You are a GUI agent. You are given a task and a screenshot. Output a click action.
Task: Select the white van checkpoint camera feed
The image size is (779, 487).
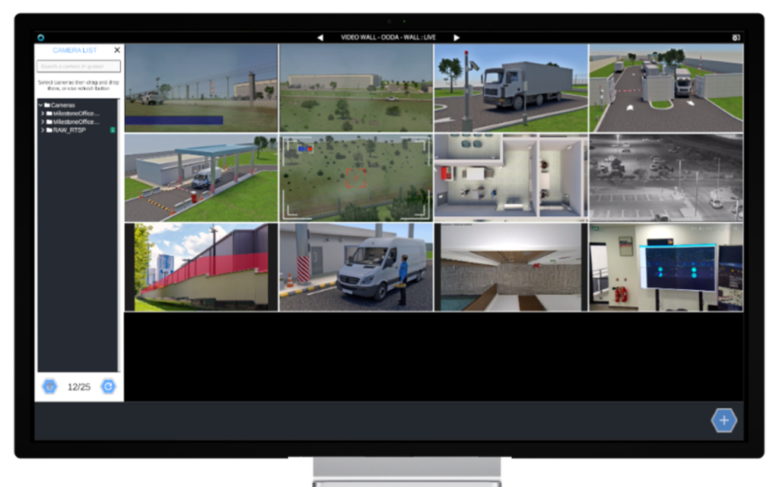click(356, 266)
